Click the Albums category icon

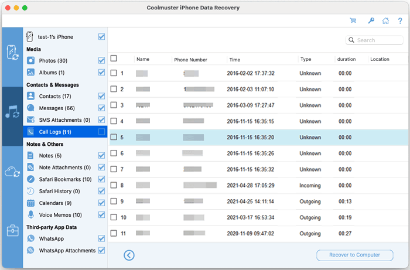[30, 73]
